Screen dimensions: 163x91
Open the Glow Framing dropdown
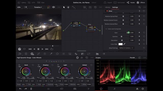point(126,48)
